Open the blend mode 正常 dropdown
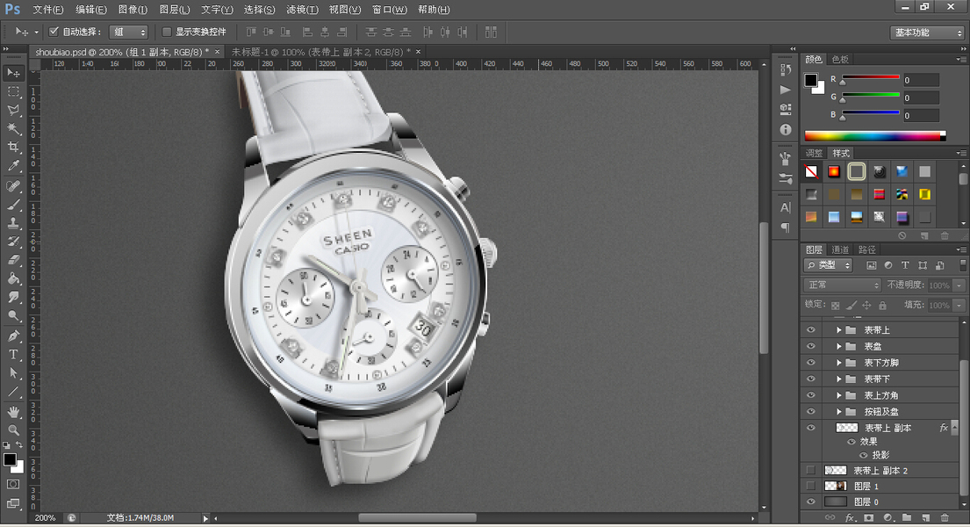The height and width of the screenshot is (527, 970). click(842, 285)
